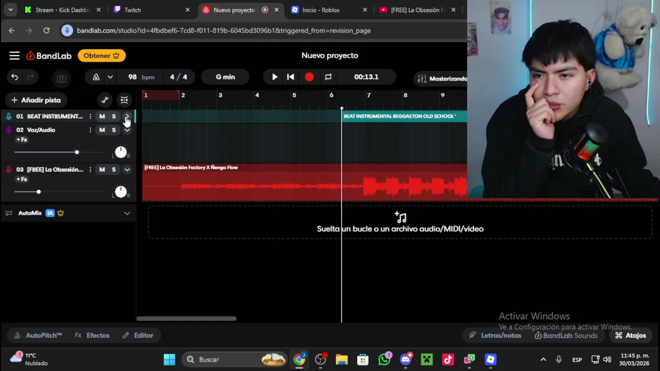Open metronome options dropdown arrow
The image size is (660, 371).
click(x=110, y=77)
